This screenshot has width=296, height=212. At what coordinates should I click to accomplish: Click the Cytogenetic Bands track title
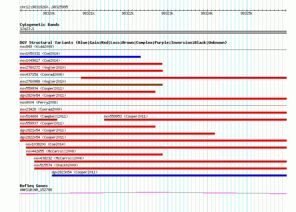pos(40,25)
